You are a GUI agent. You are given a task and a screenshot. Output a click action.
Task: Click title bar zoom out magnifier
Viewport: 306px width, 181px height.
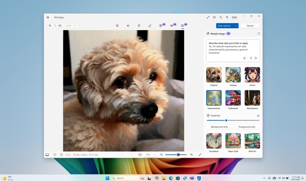(221, 17)
